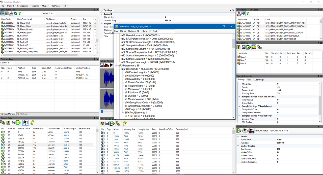Switch to the User Flags tab
Screen dimensions: 323x175
[259, 80]
